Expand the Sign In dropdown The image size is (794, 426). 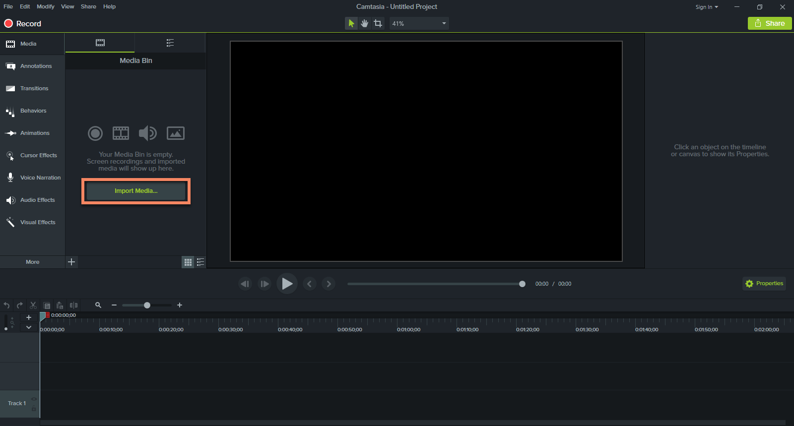(707, 7)
